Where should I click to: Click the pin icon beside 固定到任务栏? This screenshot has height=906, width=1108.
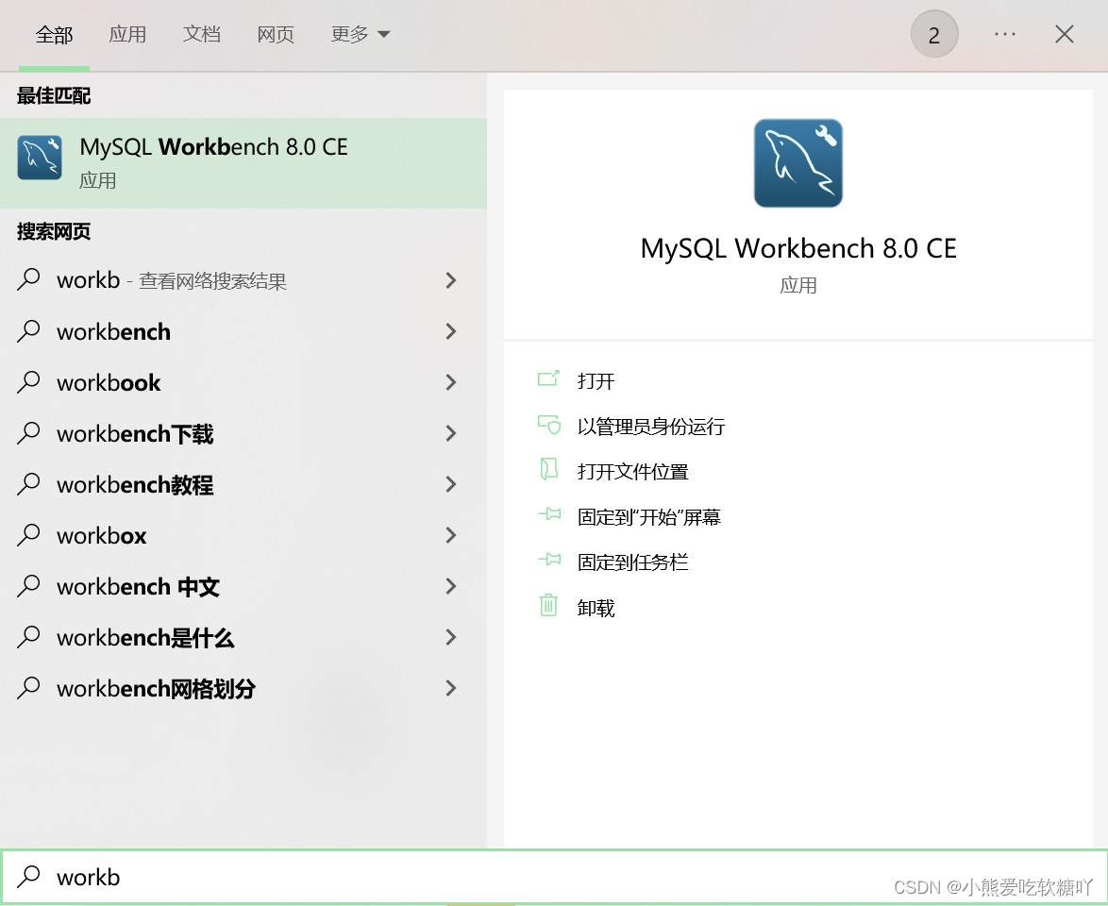click(x=549, y=561)
